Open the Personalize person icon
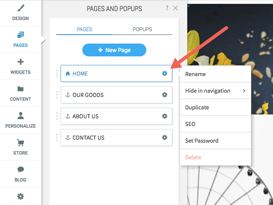 pyautogui.click(x=20, y=116)
